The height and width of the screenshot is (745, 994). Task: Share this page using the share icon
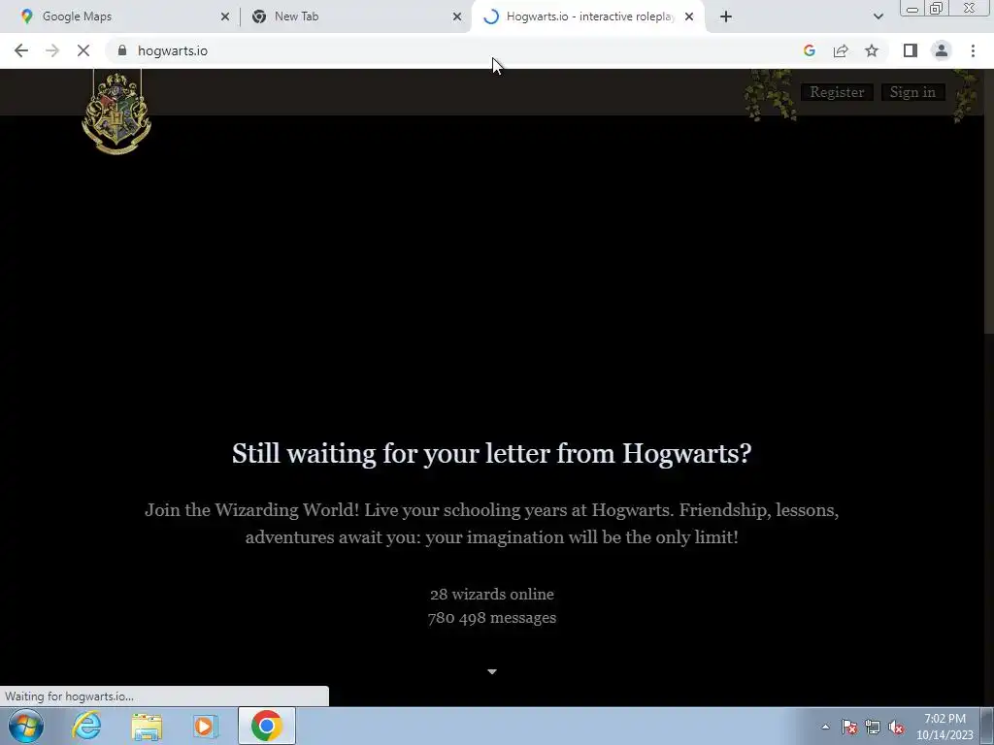coord(841,50)
